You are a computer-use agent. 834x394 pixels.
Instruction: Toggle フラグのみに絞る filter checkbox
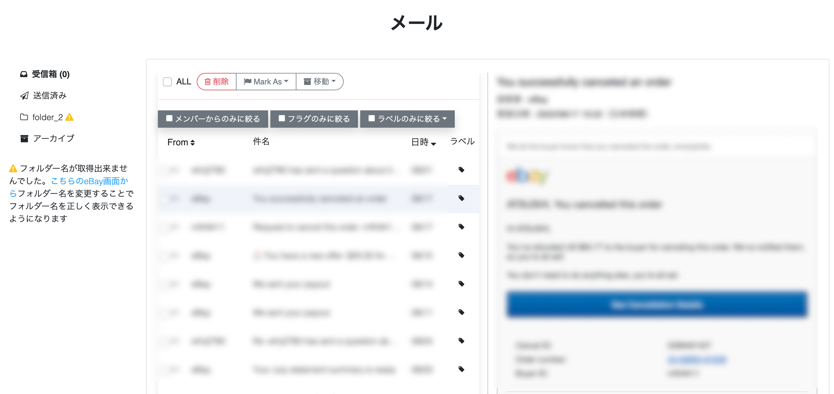(282, 118)
